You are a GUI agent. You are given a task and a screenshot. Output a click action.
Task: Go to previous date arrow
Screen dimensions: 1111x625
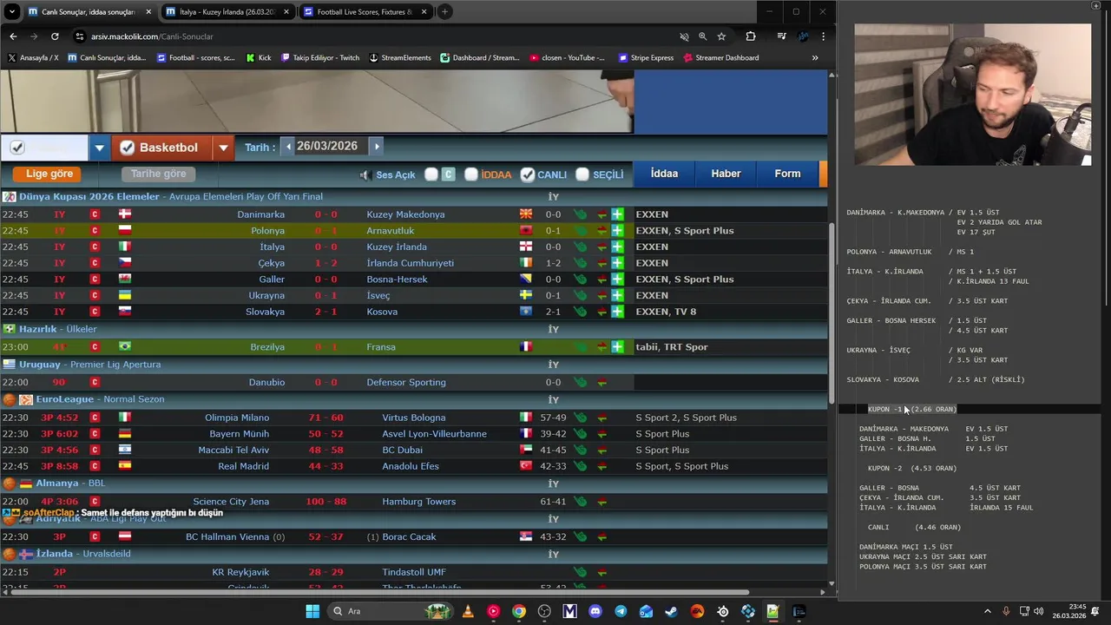click(288, 147)
